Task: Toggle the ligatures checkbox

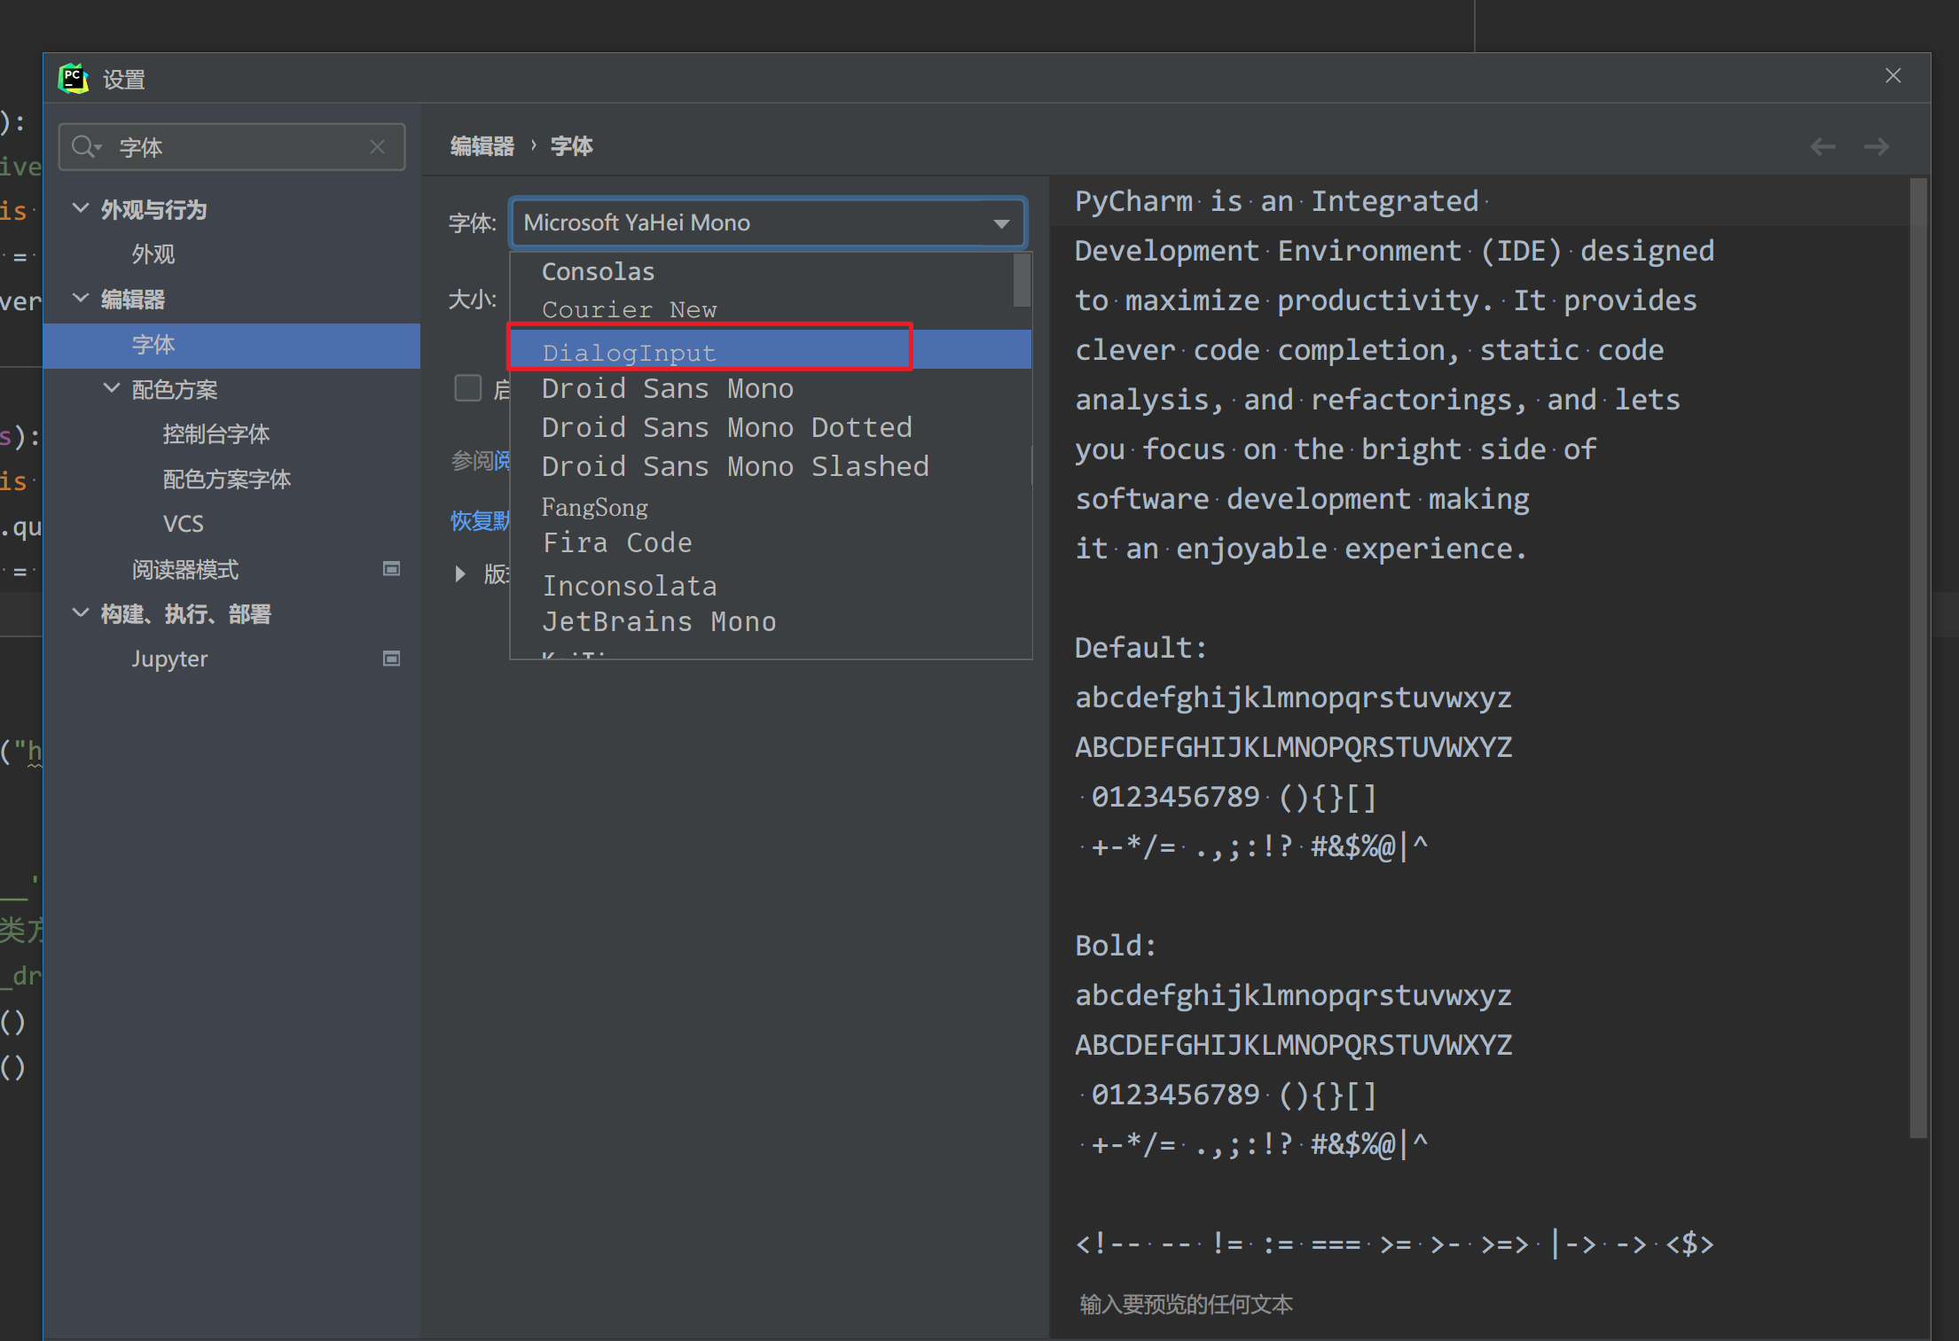Action: [x=467, y=388]
